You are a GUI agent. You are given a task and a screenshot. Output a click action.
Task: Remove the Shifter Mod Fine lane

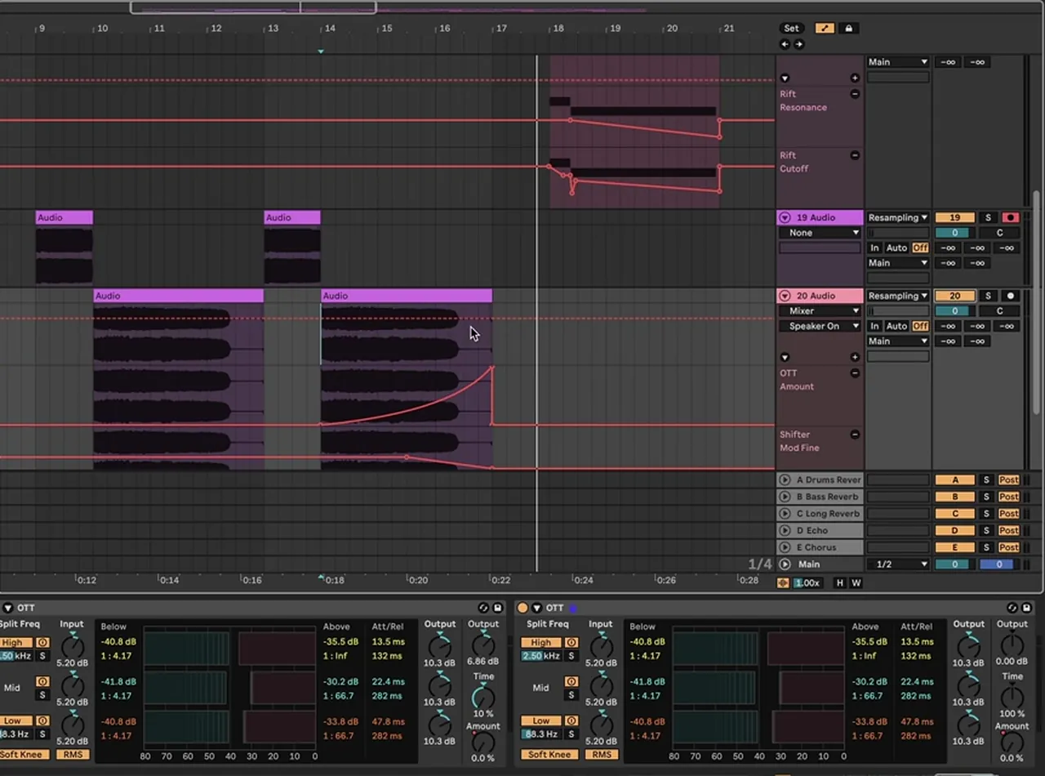pyautogui.click(x=855, y=435)
